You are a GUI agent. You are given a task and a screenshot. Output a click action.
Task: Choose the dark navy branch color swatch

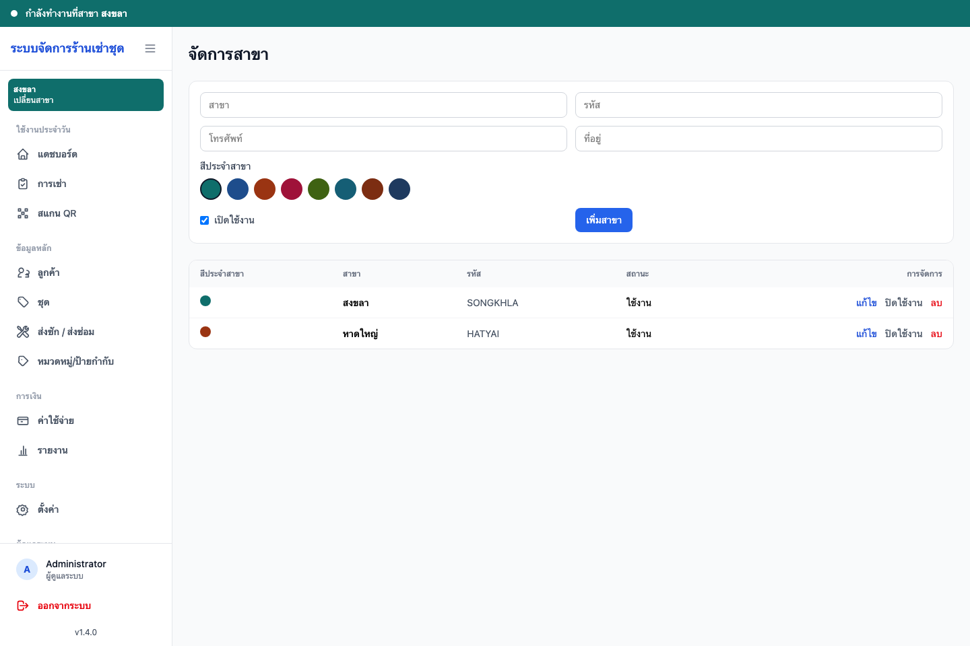click(x=399, y=189)
